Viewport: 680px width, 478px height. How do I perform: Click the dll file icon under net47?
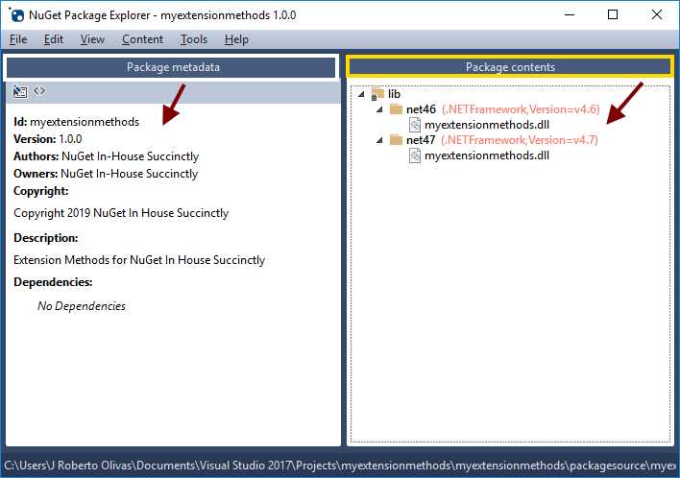(415, 155)
